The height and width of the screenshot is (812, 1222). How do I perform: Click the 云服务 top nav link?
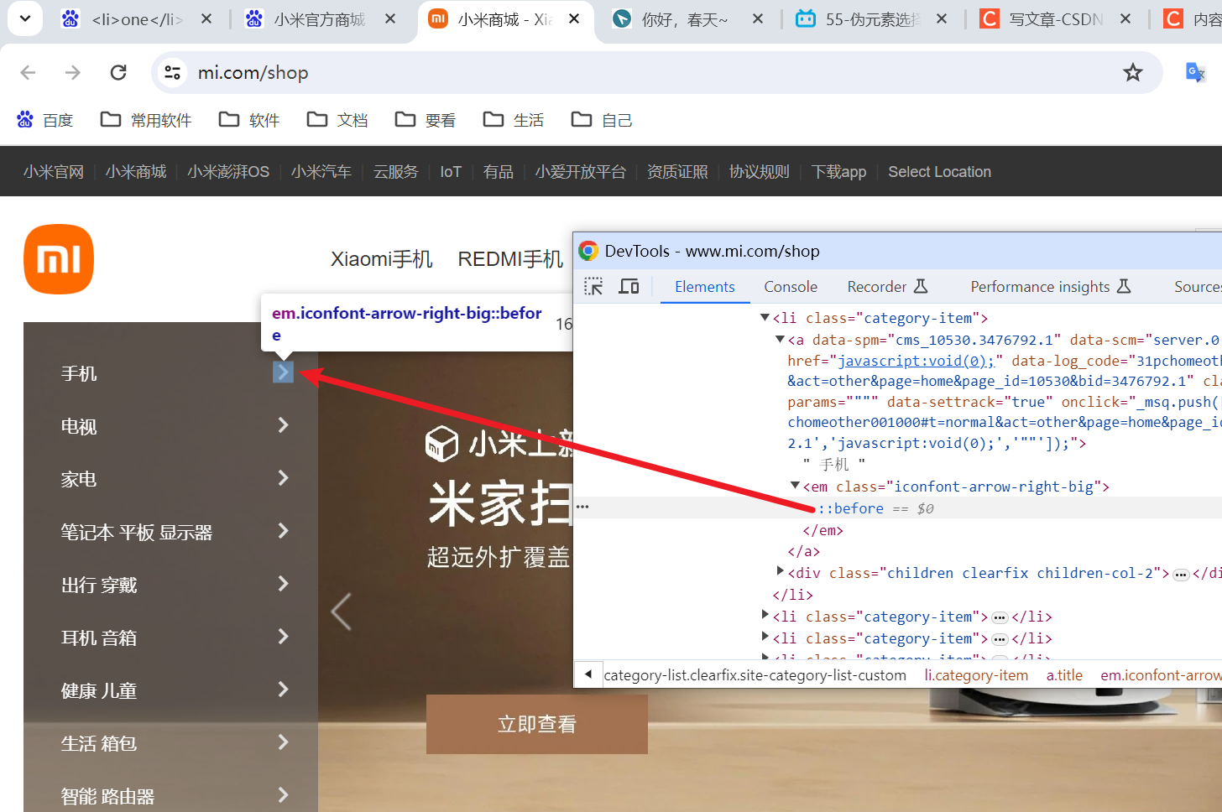click(396, 172)
